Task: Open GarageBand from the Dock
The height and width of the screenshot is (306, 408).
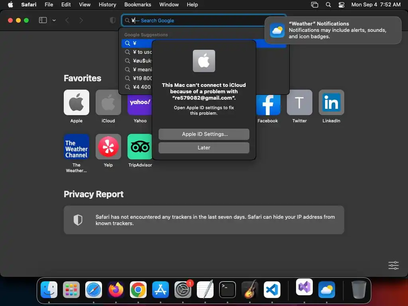Action: pos(250,290)
